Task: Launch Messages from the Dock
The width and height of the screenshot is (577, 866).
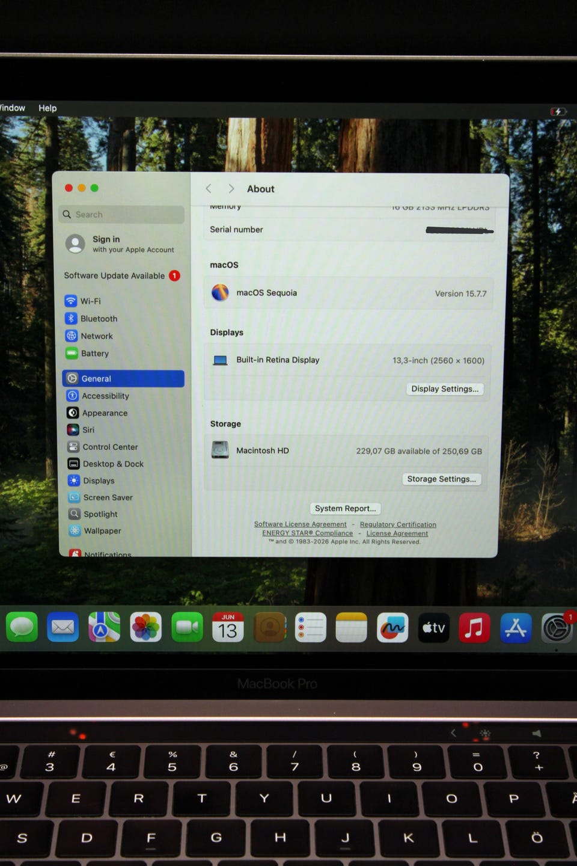Action: pos(22,627)
